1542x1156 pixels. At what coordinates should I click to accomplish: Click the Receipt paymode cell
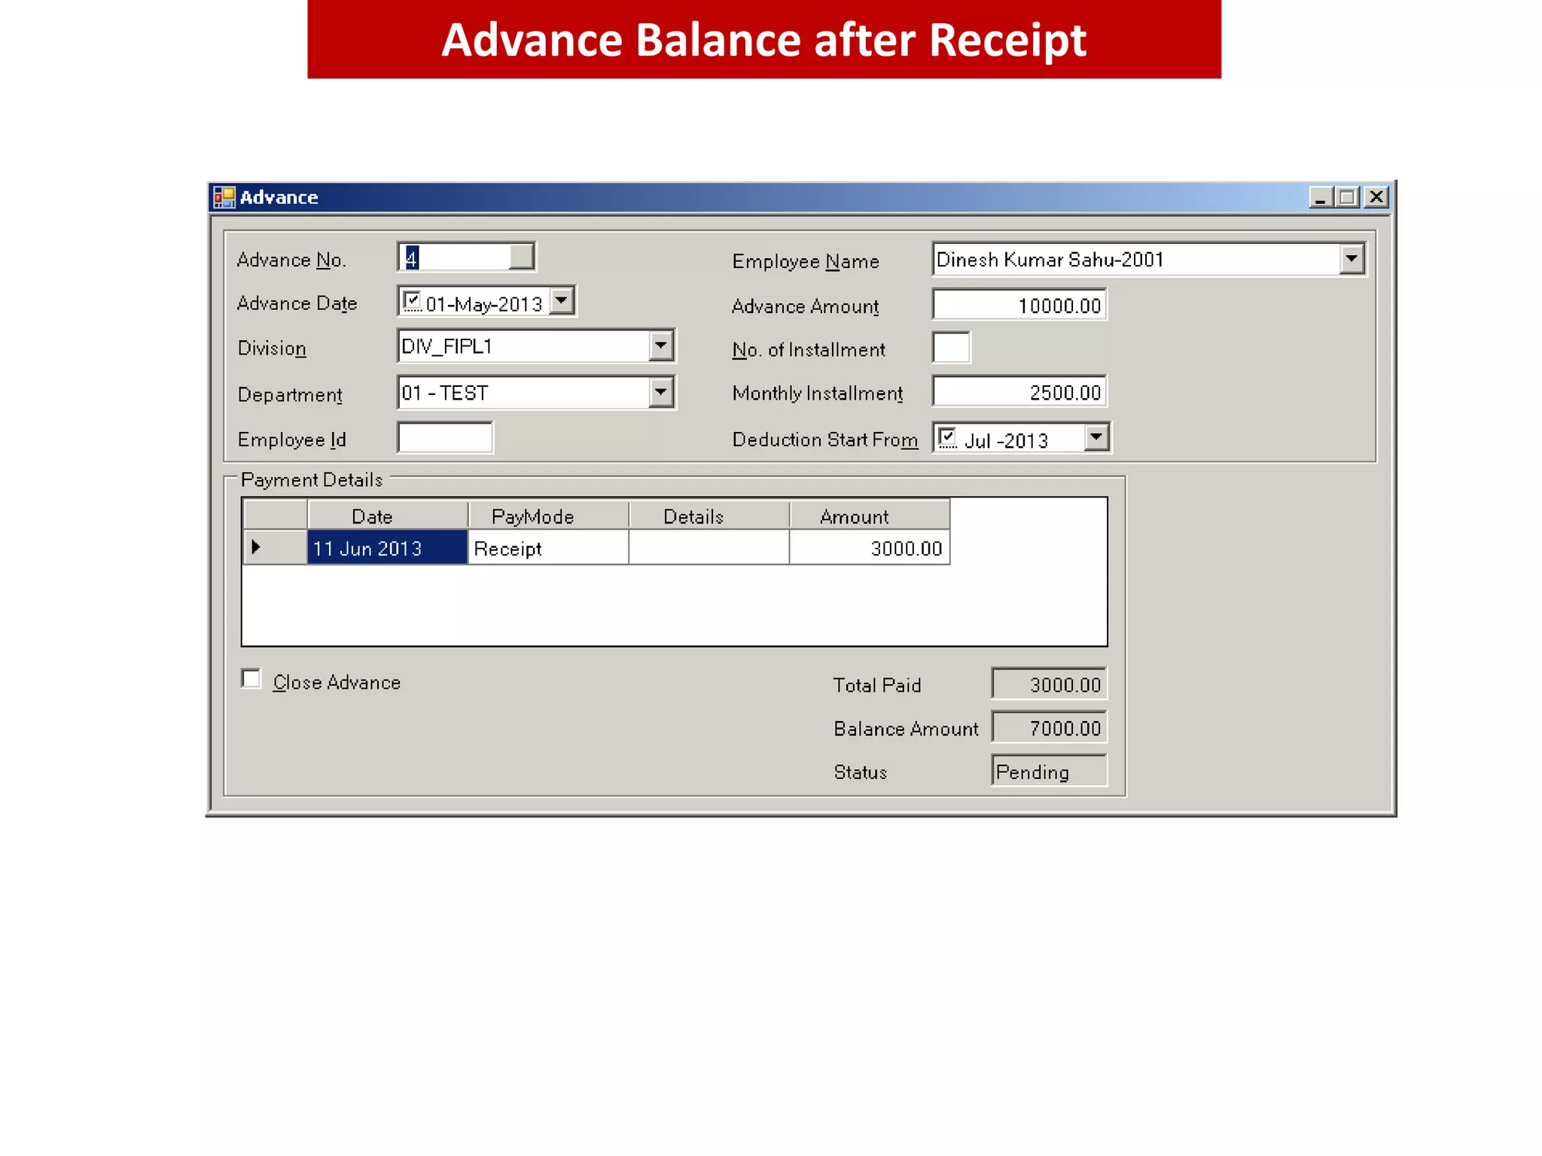click(x=548, y=548)
